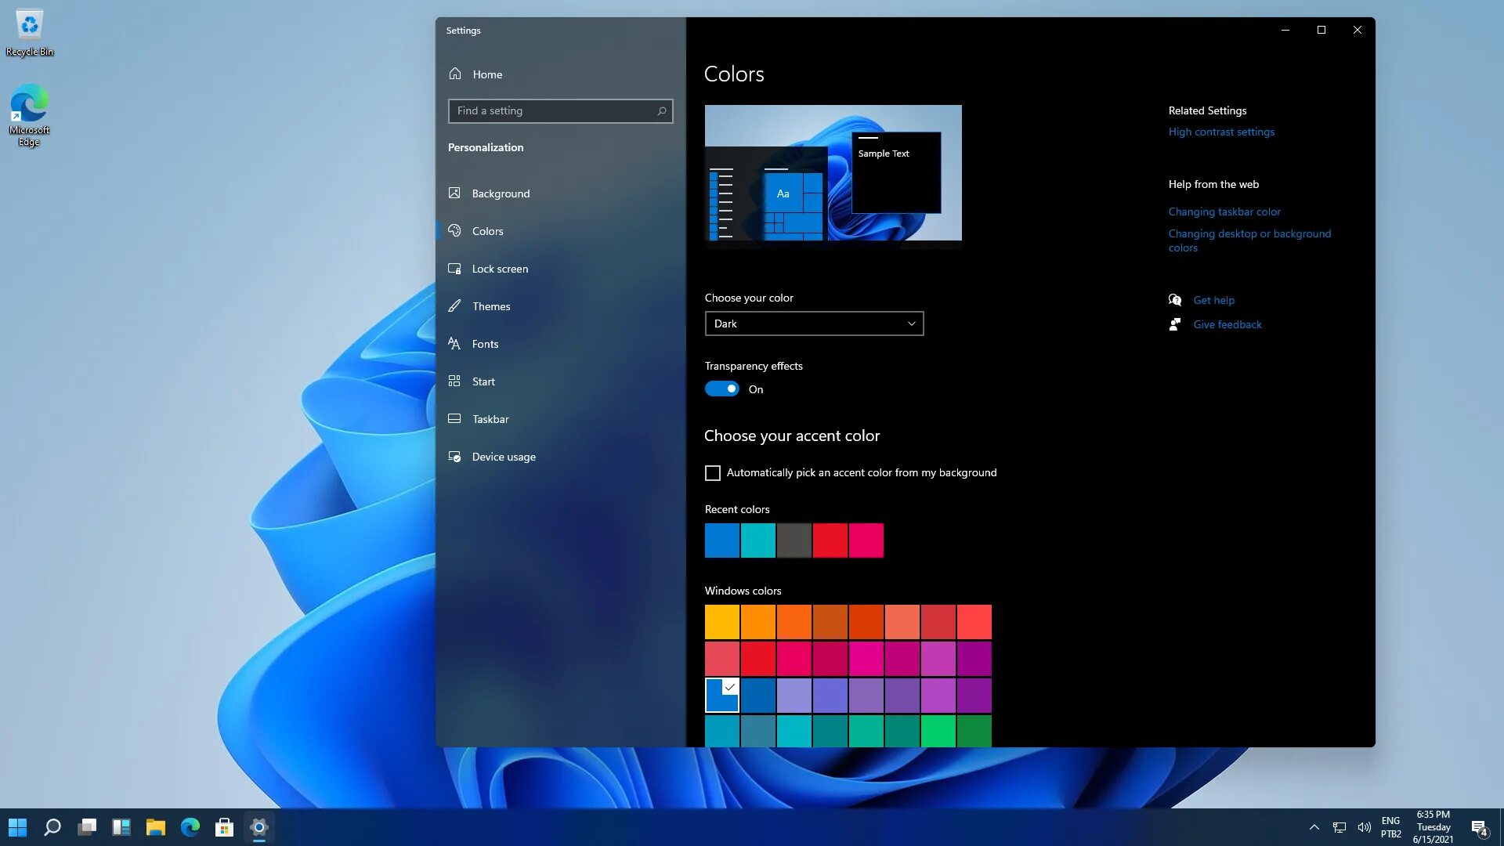Image resolution: width=1504 pixels, height=846 pixels.
Task: Open High contrast settings link
Action: (x=1221, y=131)
